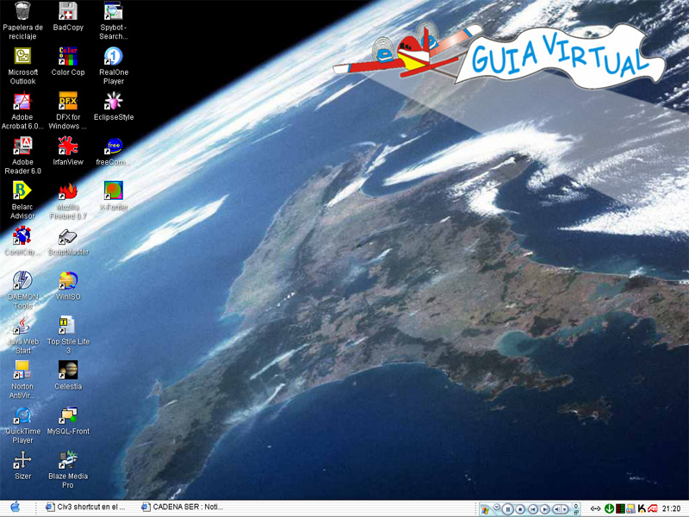The height and width of the screenshot is (517, 689).
Task: Select the Color Cop icon
Action: coord(68,57)
